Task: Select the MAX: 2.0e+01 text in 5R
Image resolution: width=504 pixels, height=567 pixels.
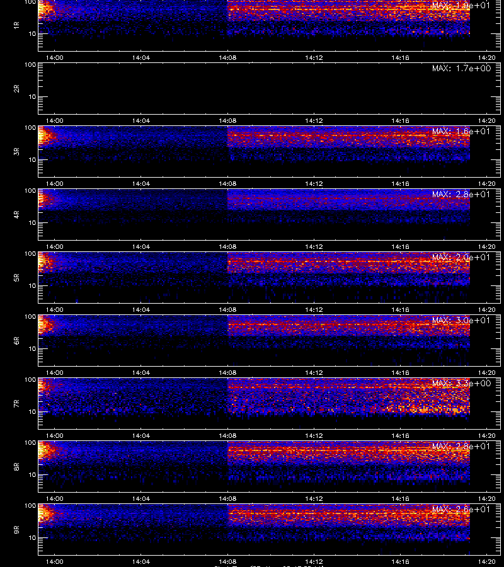Action: [x=461, y=257]
